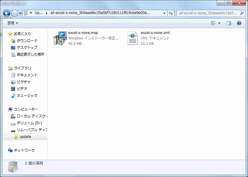The height and width of the screenshot is (177, 248).
Task: Expand the breadcrumb arrow after 'Up...'
Action: tap(46, 13)
